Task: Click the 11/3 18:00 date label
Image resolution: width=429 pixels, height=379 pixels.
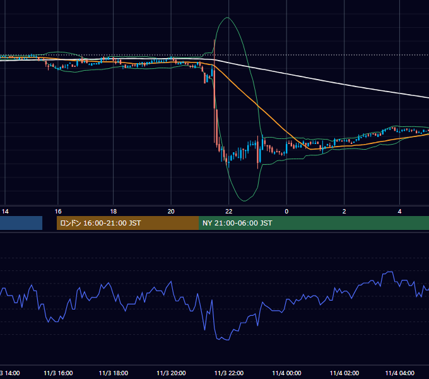Action: pos(114,373)
